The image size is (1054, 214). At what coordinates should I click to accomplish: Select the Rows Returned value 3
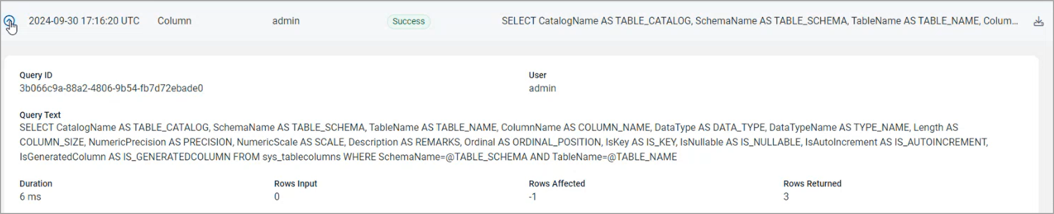(x=786, y=197)
